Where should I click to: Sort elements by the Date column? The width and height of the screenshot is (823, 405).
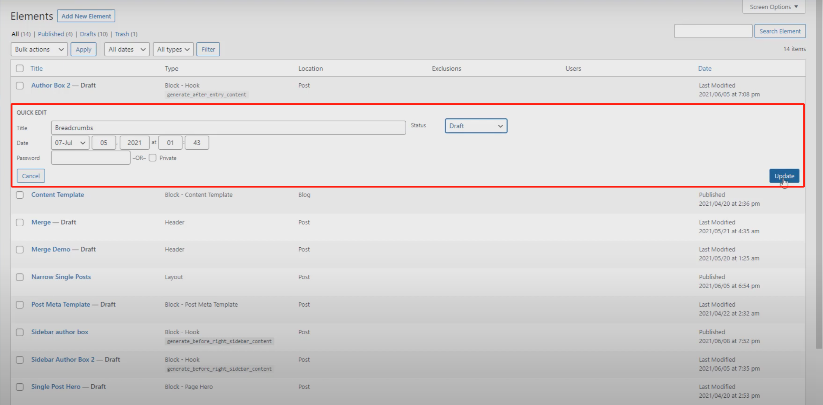click(704, 68)
